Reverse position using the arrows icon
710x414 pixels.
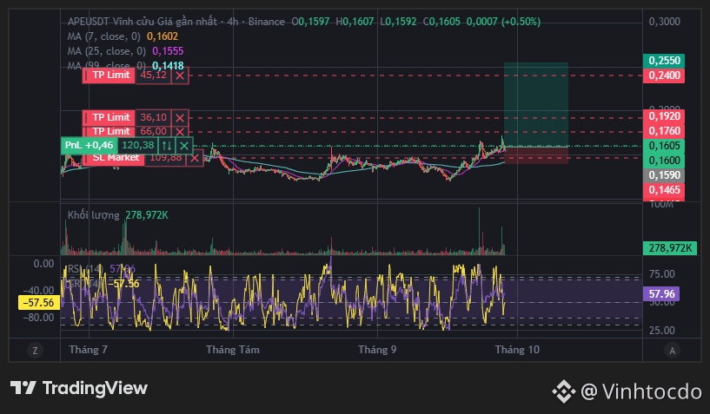pyautogui.click(x=167, y=146)
